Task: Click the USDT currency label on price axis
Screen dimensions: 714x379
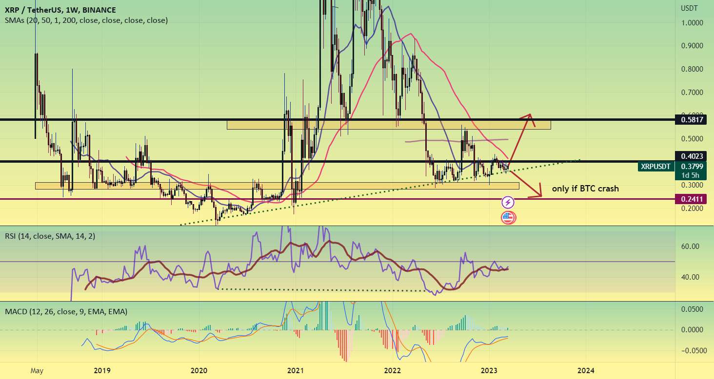Action: tap(689, 8)
